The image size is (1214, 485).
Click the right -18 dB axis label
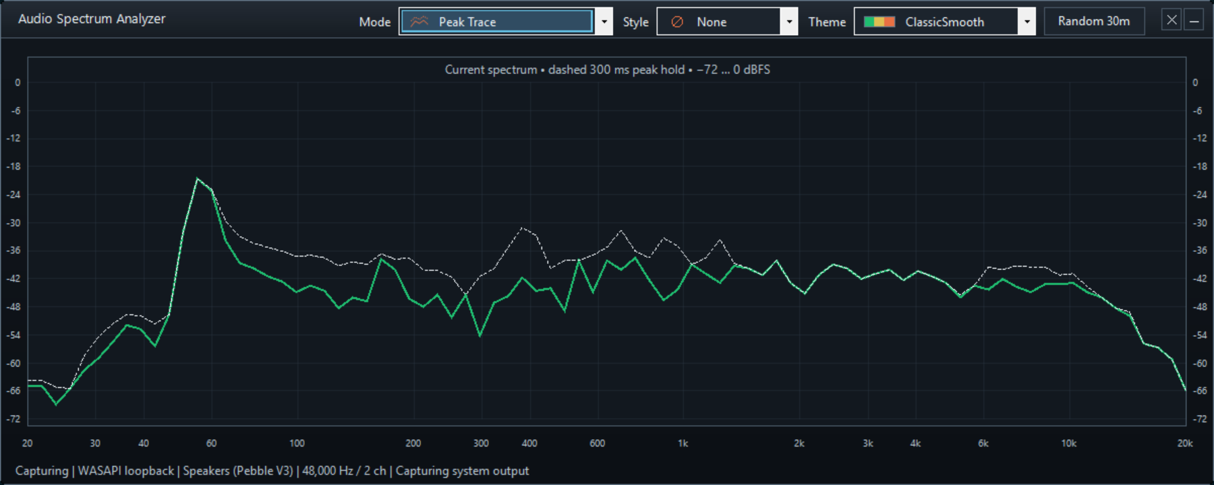click(x=1200, y=166)
